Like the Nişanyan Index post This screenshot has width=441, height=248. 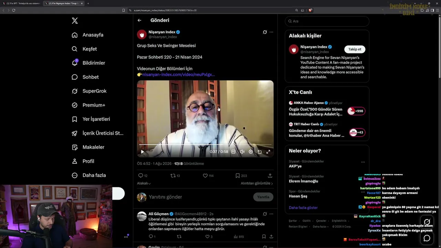(208, 176)
